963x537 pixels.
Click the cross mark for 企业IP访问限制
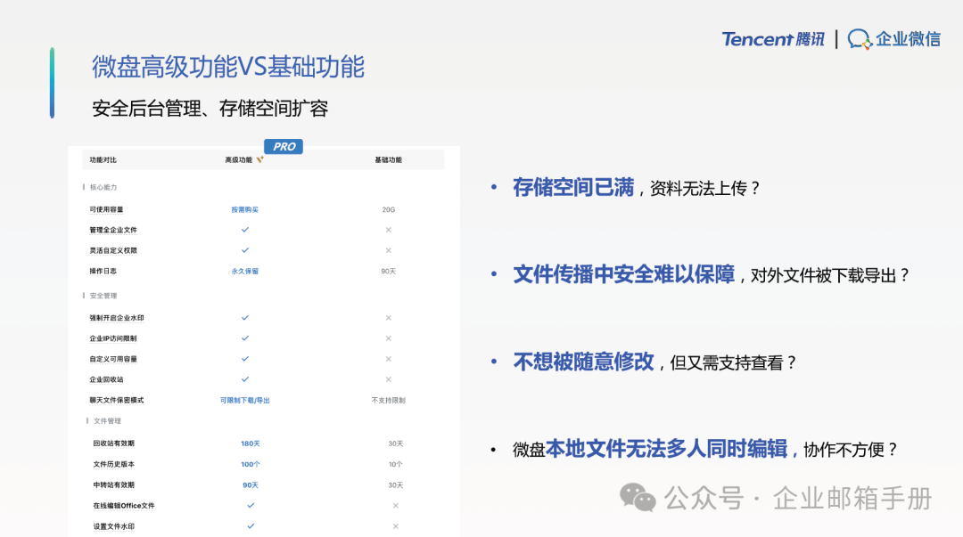[388, 338]
